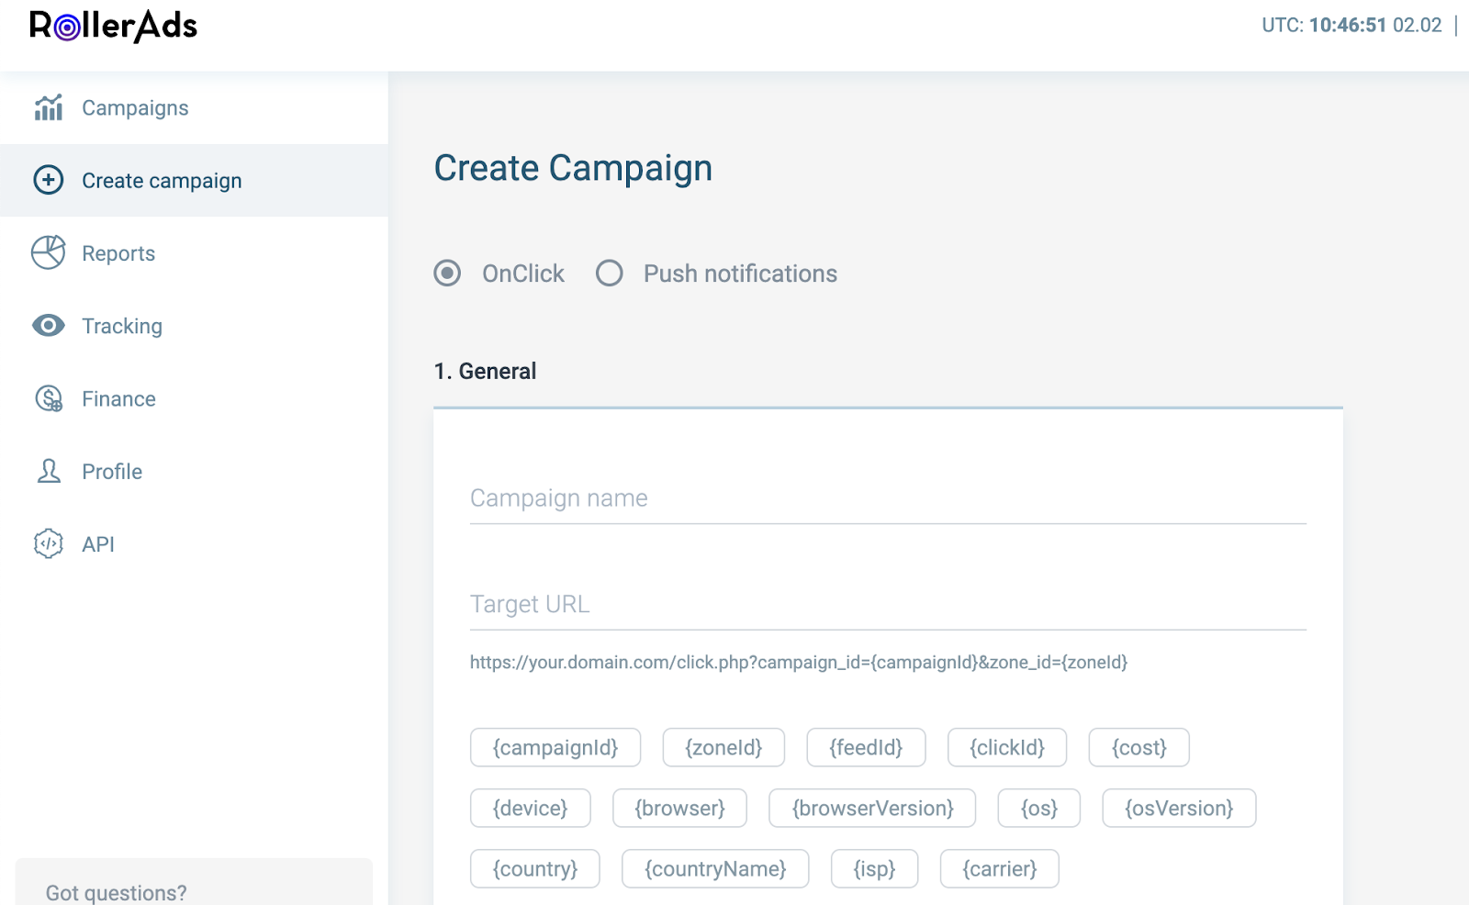Click the Reports pie chart icon

pos(49,252)
